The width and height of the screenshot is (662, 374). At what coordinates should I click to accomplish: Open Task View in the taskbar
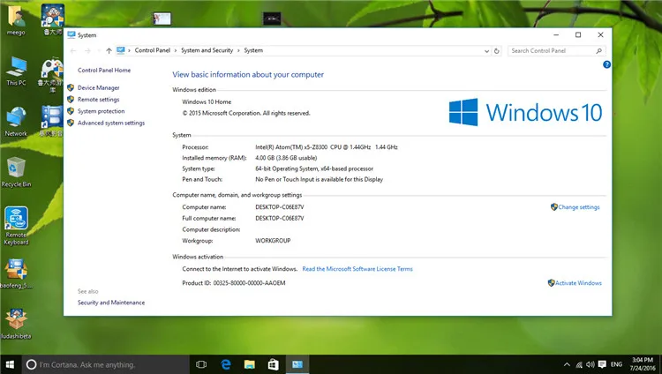coord(201,364)
